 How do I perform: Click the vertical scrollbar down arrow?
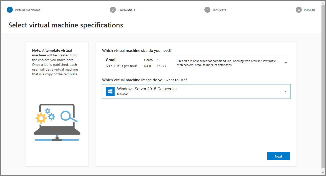323,173
